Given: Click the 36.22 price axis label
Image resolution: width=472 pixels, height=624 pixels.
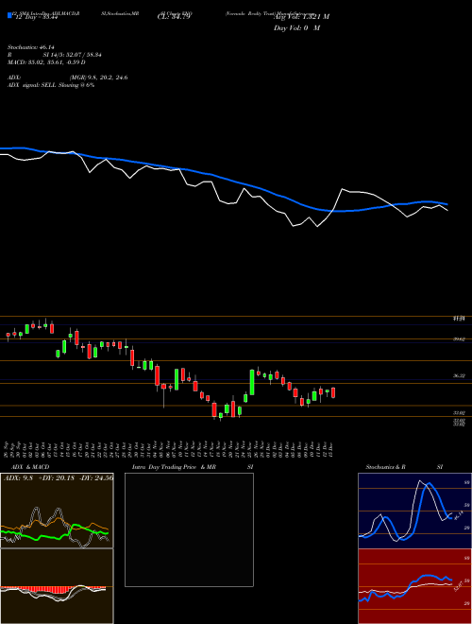Looking at the screenshot, I should click(460, 375).
